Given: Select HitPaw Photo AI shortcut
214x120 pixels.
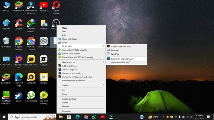Looking at the screenshot, I should click(x=19, y=62).
